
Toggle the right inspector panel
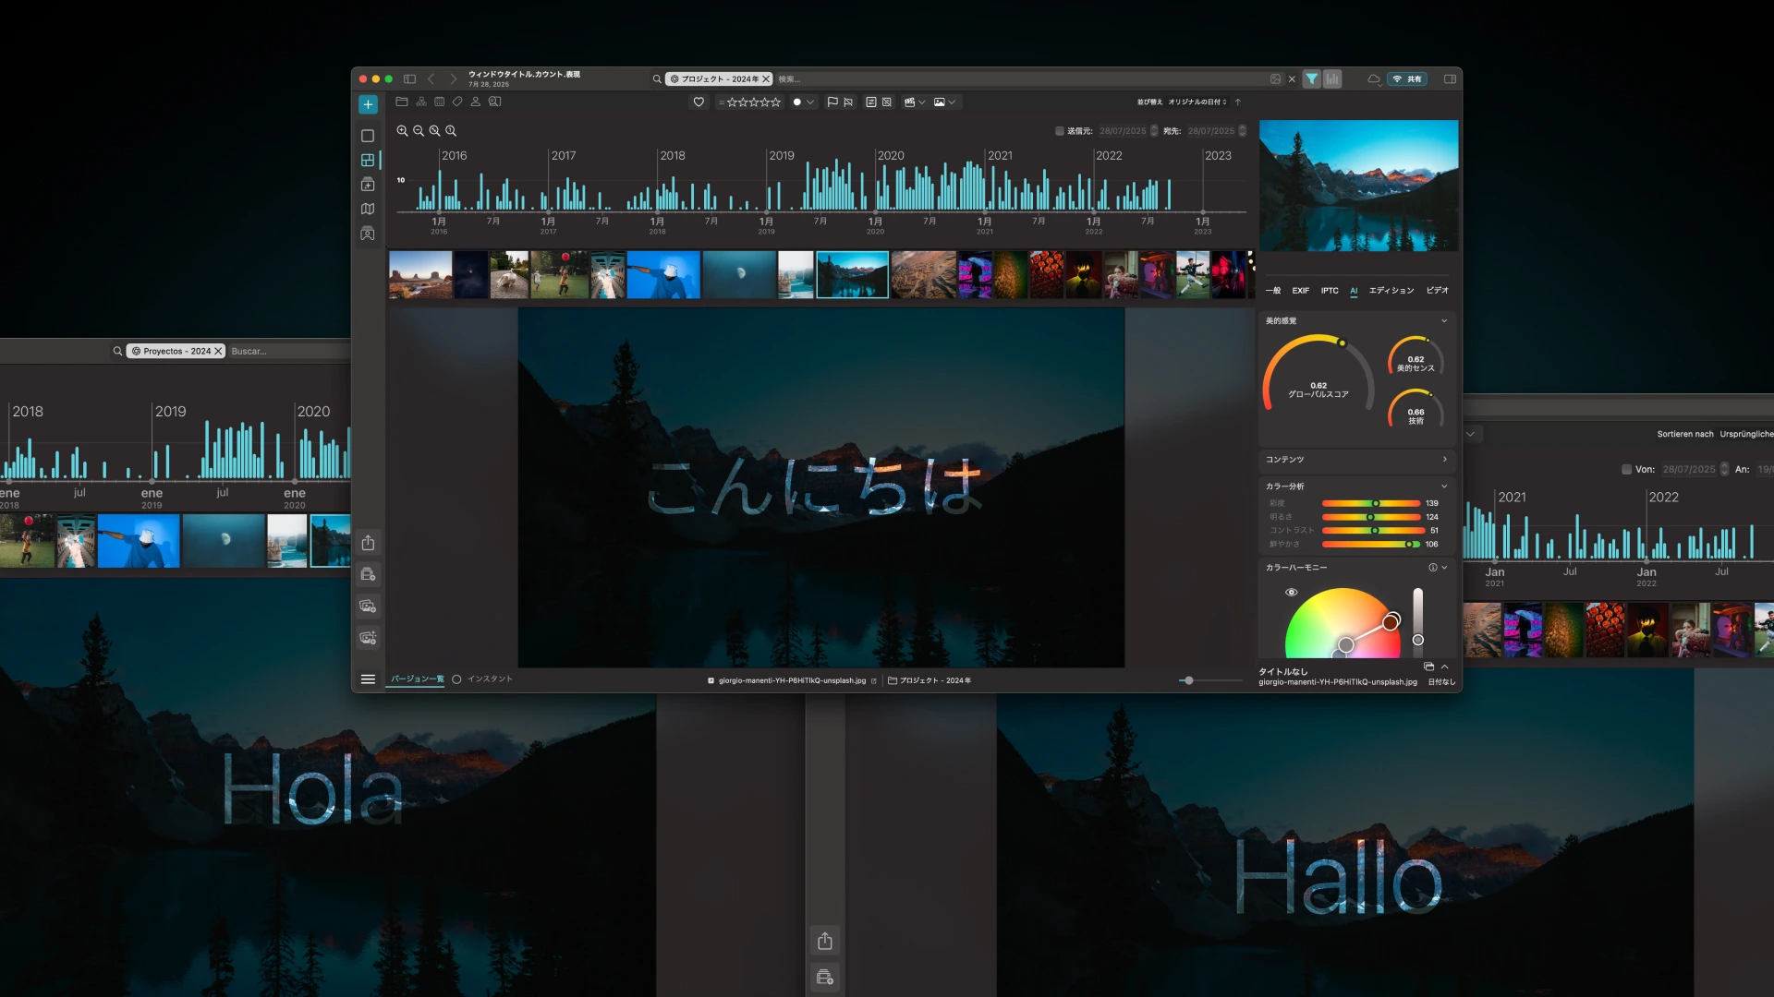click(1450, 79)
